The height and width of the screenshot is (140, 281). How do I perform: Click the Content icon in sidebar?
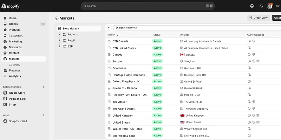5,53
